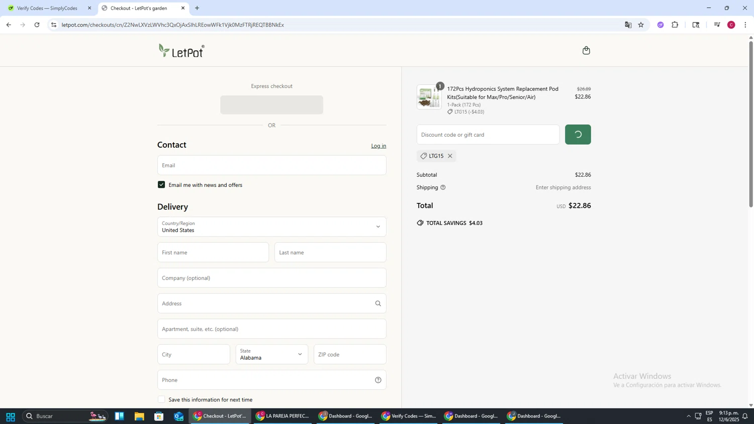This screenshot has width=754, height=424.
Task: Open the Checkout LetPot taskbar window
Action: 220,416
